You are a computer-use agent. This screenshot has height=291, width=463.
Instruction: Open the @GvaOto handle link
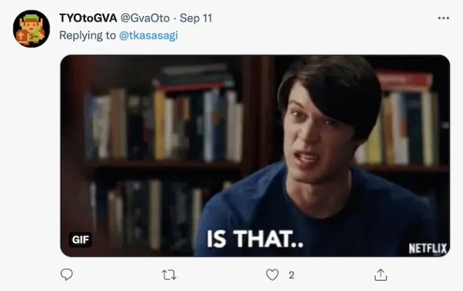(145, 18)
